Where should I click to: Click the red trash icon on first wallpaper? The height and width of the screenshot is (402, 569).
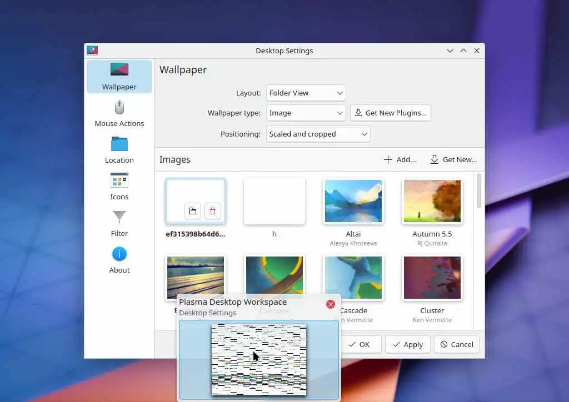tap(213, 211)
